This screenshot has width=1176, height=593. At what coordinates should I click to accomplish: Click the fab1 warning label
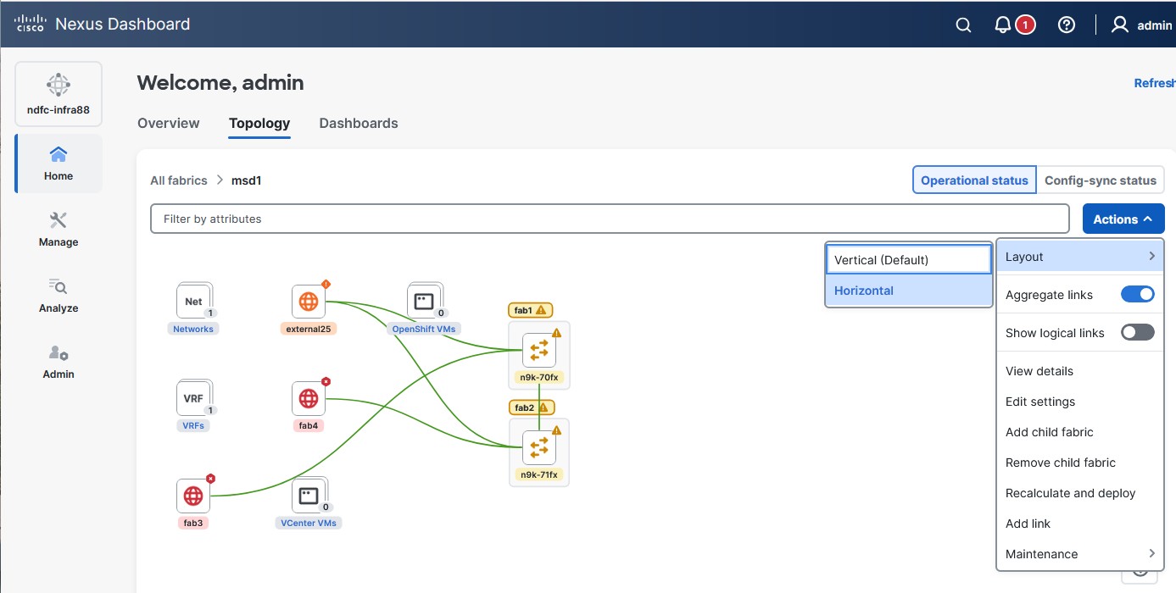tap(531, 310)
